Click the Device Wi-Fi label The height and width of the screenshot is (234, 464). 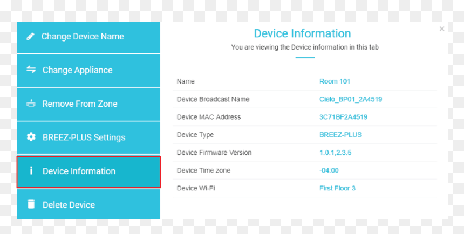click(196, 189)
